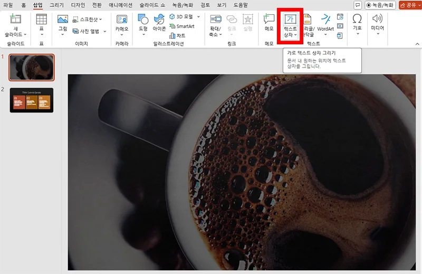
Task: Open the 파일 file tab
Action: (x=8, y=5)
